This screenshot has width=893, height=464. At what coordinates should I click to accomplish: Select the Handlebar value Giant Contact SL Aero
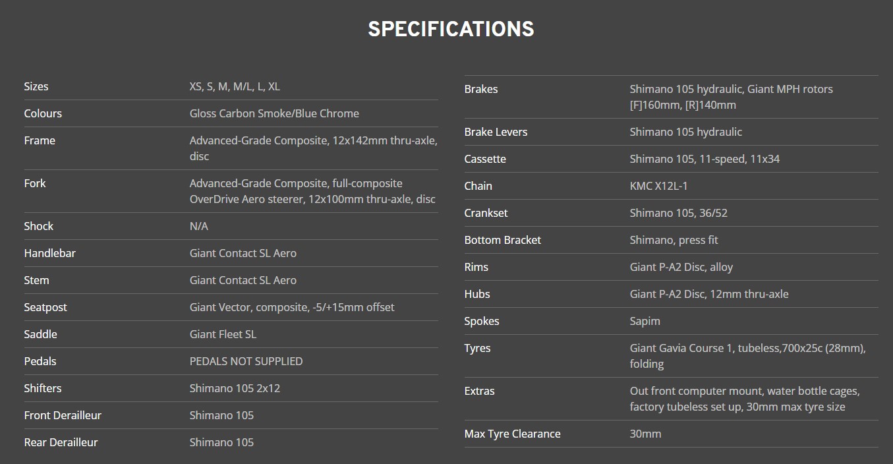pos(243,253)
